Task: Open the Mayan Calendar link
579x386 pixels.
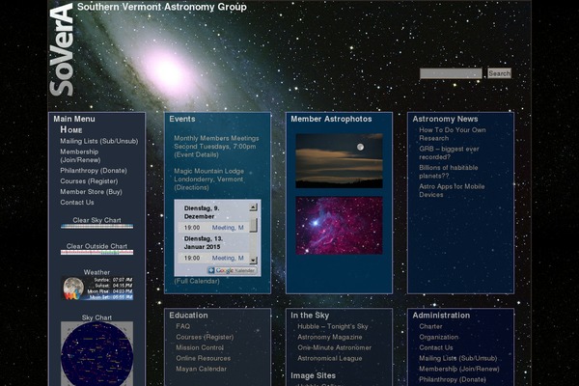Action: tap(202, 369)
